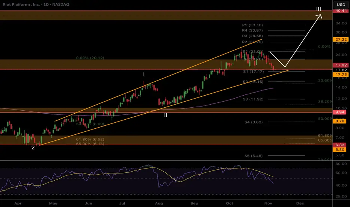This screenshot has width=350, height=207.
Task: Select the 6.33 red price label
Action: click(341, 145)
